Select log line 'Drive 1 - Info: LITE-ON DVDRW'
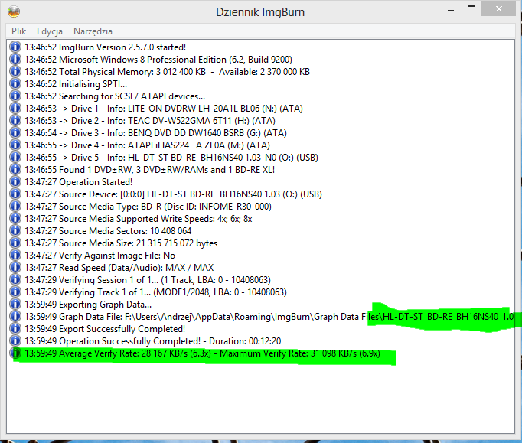The width and height of the screenshot is (522, 443). (164, 109)
